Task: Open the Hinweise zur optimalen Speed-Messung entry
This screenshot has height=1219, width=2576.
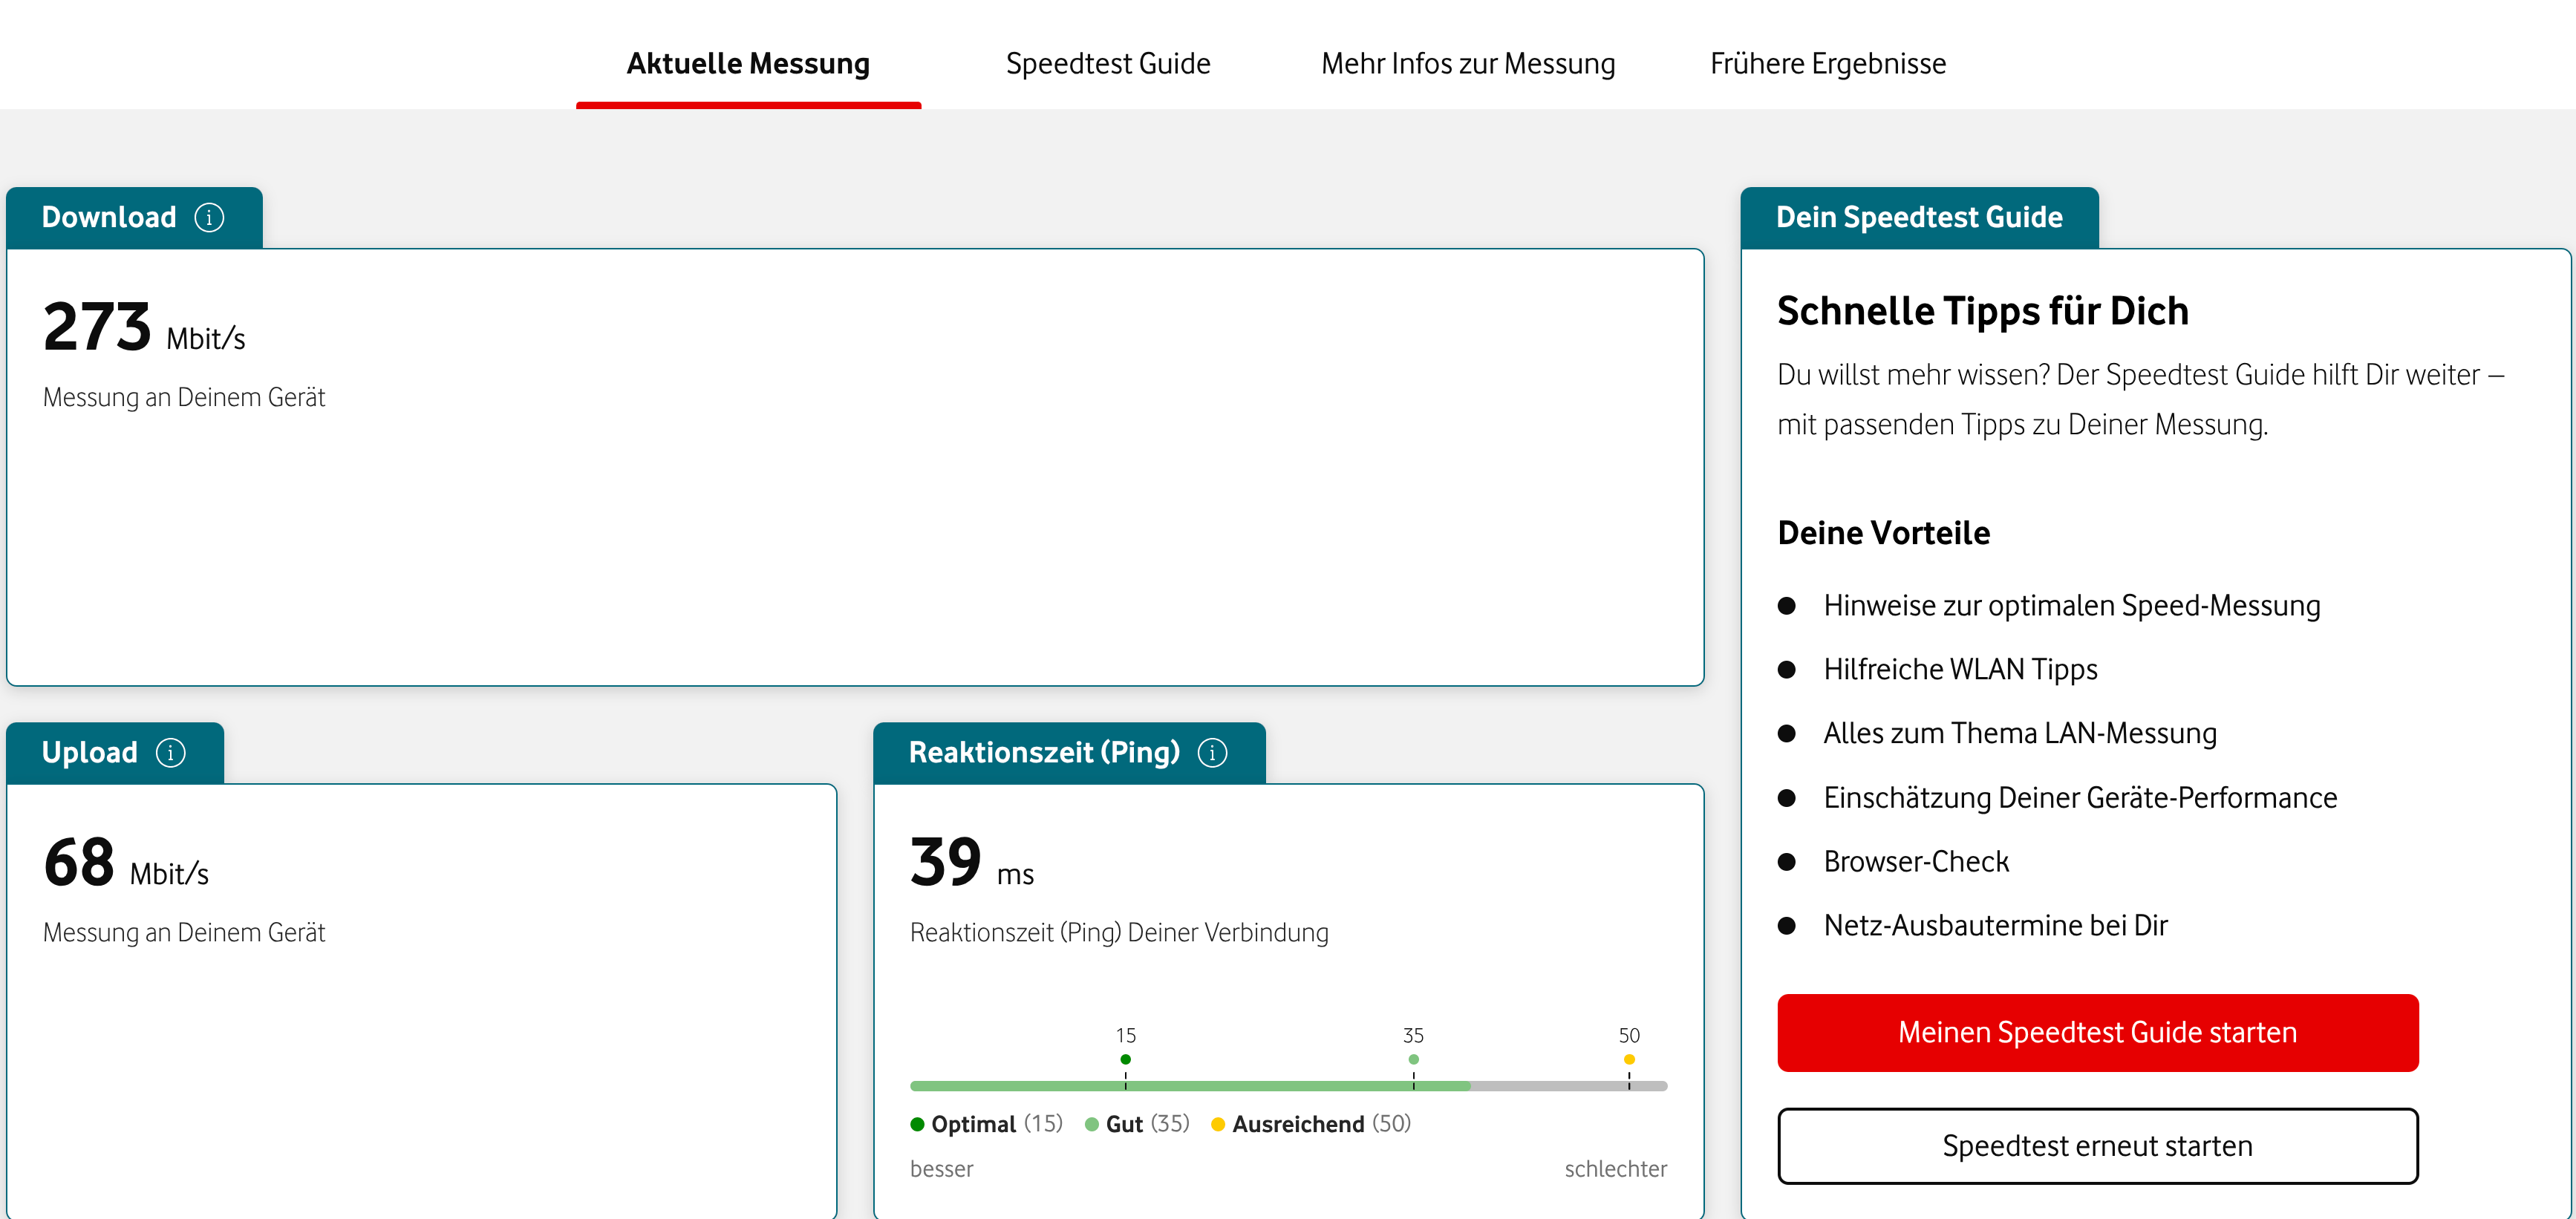Action: tap(2071, 605)
